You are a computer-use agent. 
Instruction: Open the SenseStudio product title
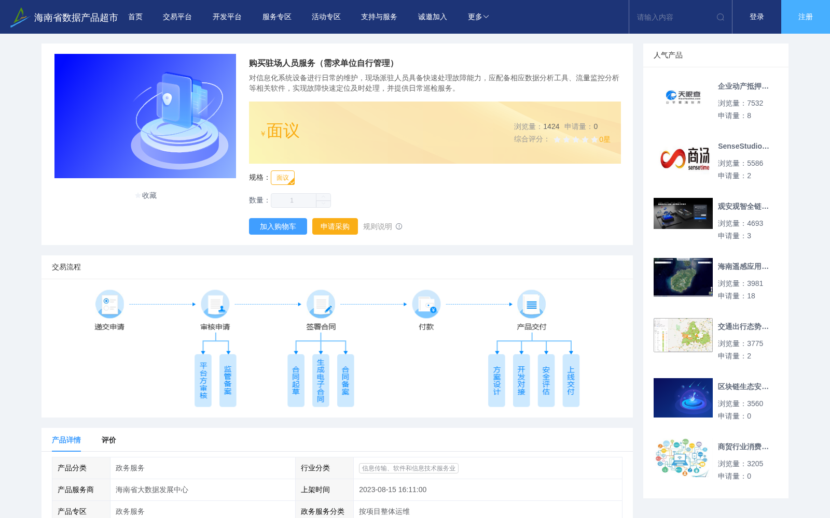click(x=743, y=147)
